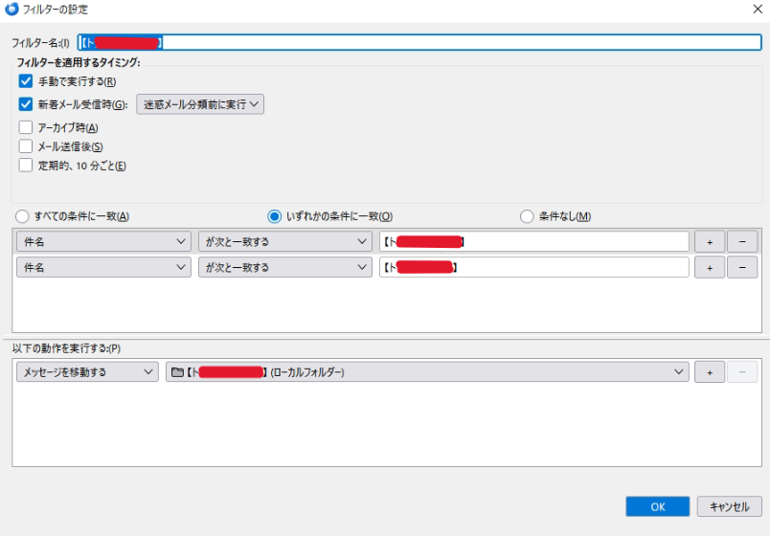This screenshot has height=536, width=770.
Task: Add another action with plus button
Action: pyautogui.click(x=709, y=372)
